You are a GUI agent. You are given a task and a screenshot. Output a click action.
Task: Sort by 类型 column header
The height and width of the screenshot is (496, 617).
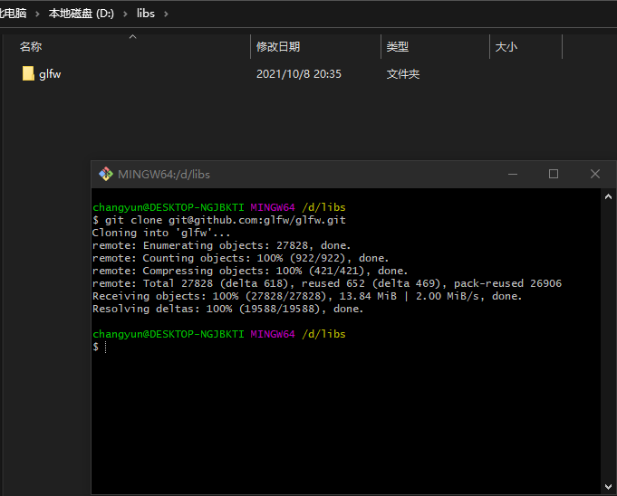coord(398,47)
